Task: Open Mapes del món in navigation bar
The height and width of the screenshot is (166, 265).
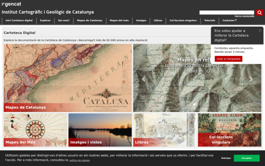Action: click(x=119, y=20)
